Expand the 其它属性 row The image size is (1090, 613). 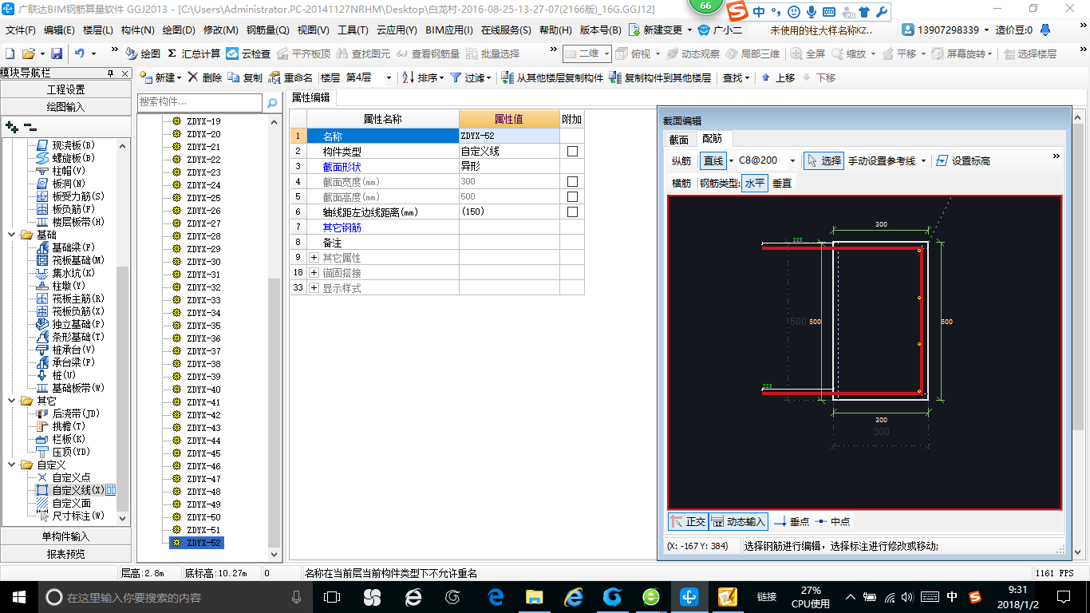click(x=314, y=257)
